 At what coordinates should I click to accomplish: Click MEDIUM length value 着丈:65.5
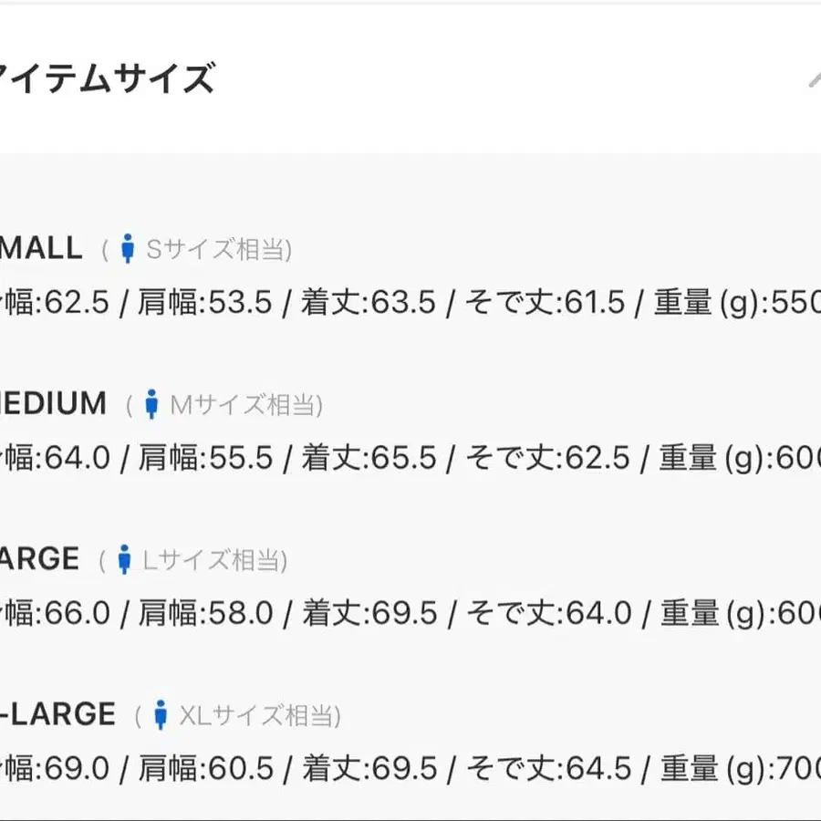coord(369,458)
